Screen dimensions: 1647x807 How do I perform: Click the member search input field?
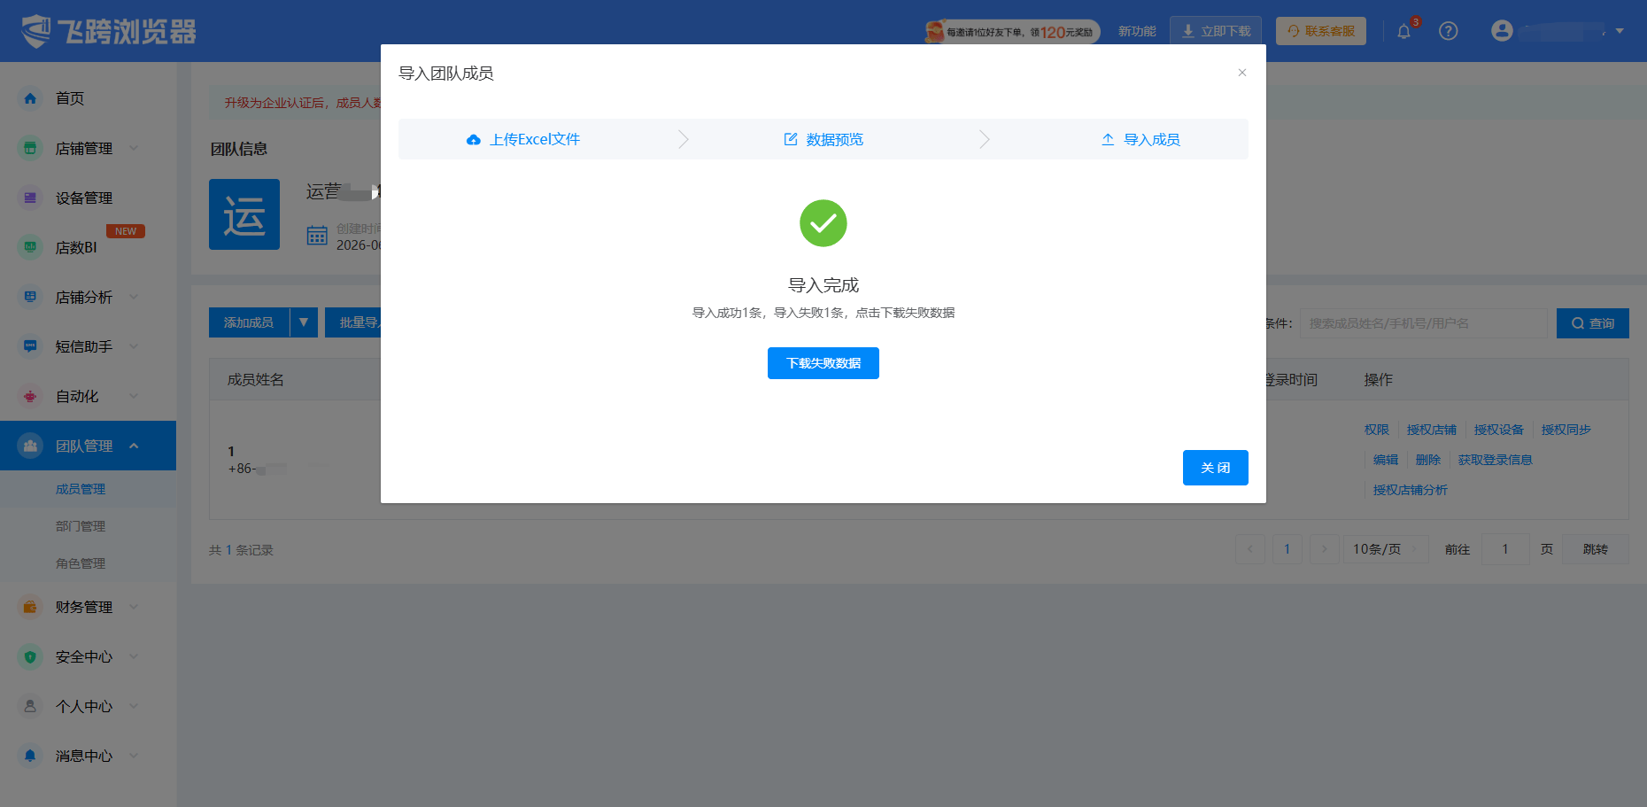tap(1424, 323)
